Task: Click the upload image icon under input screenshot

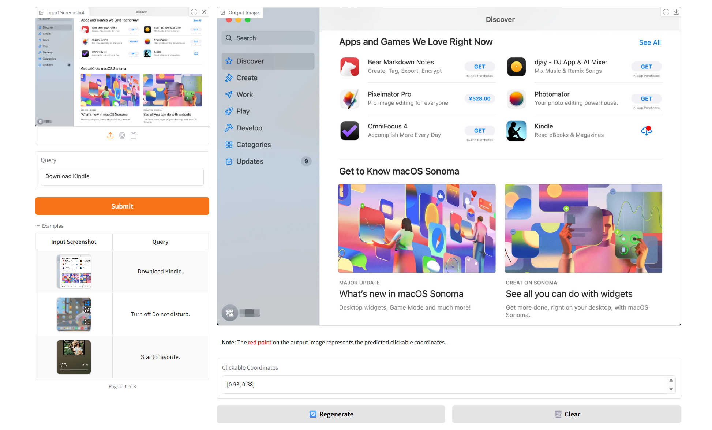Action: pos(110,135)
